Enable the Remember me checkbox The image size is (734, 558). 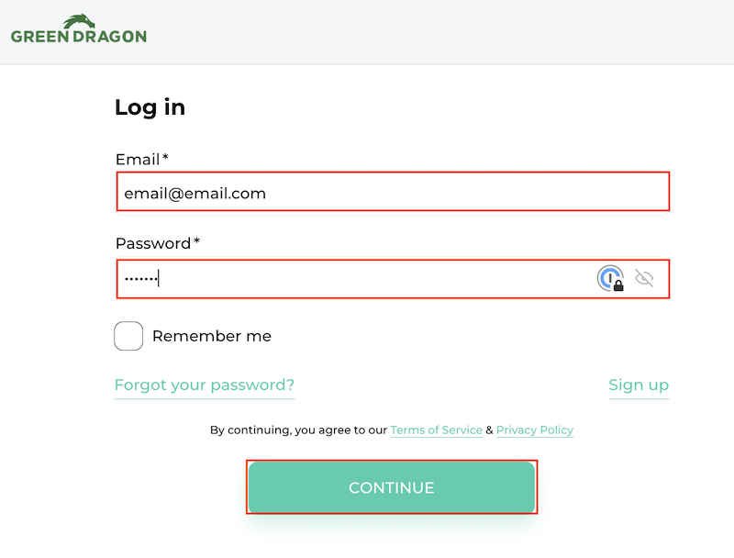[x=128, y=336]
